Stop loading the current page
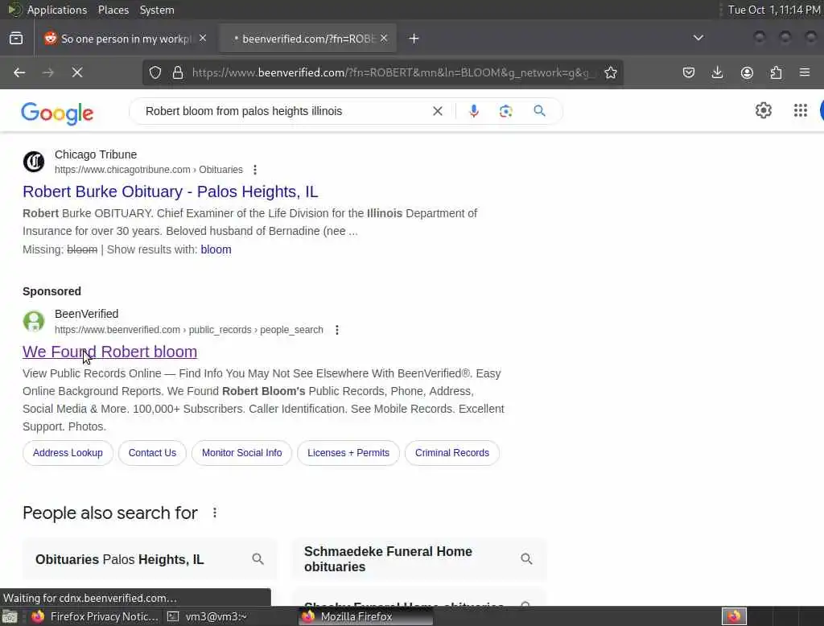 [x=77, y=72]
